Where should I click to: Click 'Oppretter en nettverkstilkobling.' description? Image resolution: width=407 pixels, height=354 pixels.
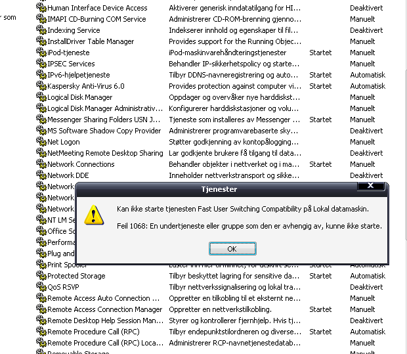click(221, 309)
